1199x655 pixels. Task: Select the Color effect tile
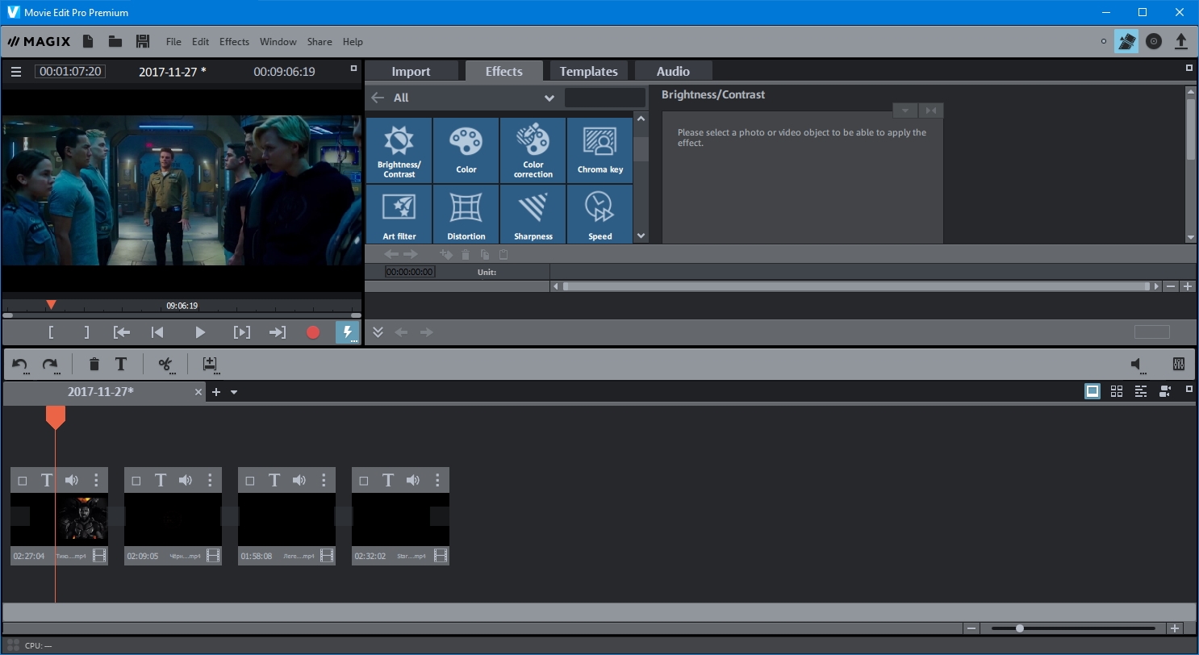(x=466, y=150)
